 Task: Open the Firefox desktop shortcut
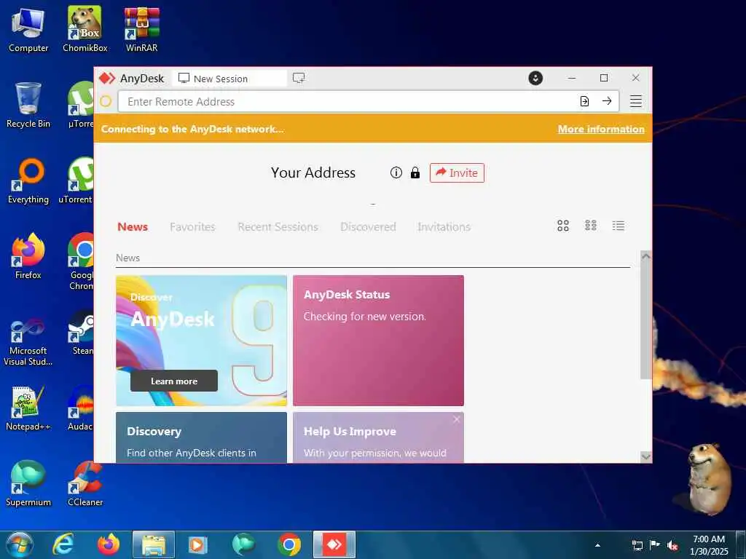tap(28, 256)
